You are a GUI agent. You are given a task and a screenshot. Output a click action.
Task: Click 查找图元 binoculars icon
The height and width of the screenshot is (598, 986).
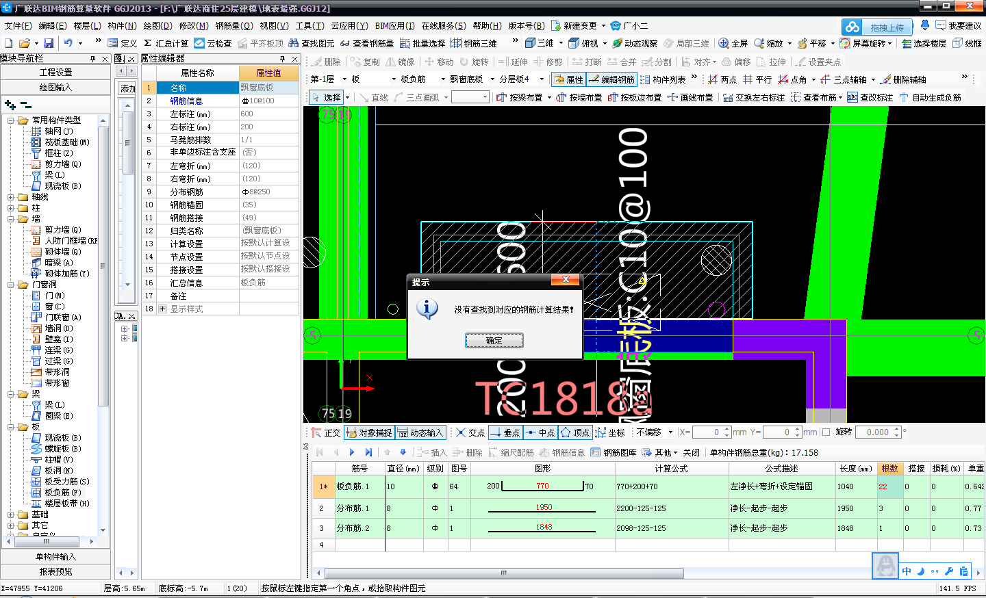pos(294,43)
